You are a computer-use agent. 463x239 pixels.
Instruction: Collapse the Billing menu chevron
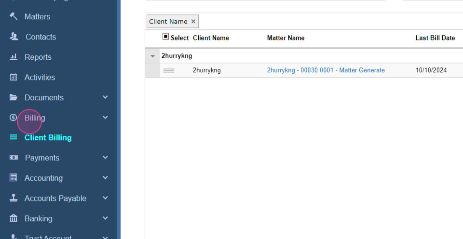tap(106, 118)
